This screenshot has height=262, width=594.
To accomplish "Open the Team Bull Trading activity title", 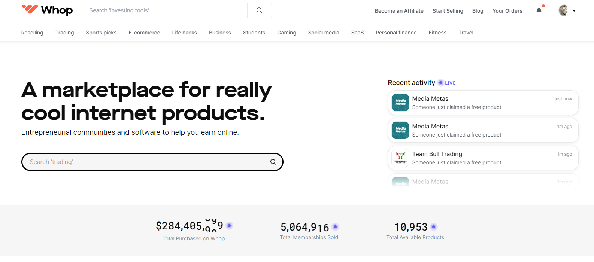I will pos(437,154).
